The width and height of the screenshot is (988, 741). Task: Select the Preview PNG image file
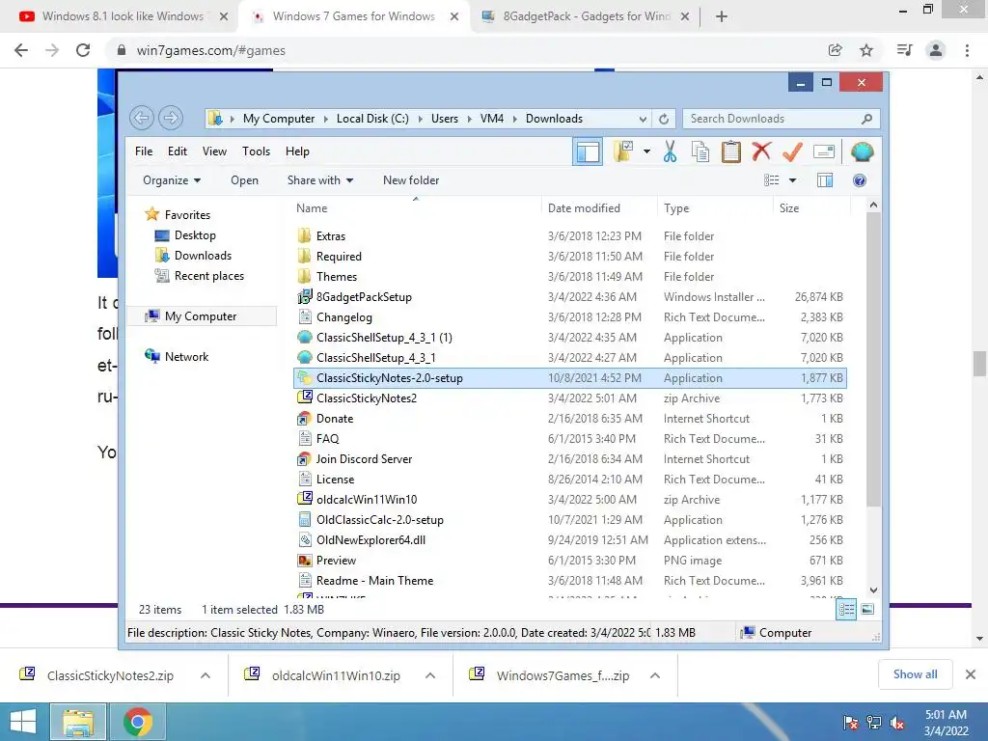tap(569, 561)
